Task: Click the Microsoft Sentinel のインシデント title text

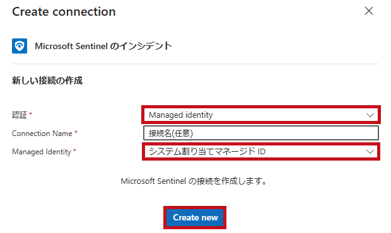Action: (x=103, y=46)
